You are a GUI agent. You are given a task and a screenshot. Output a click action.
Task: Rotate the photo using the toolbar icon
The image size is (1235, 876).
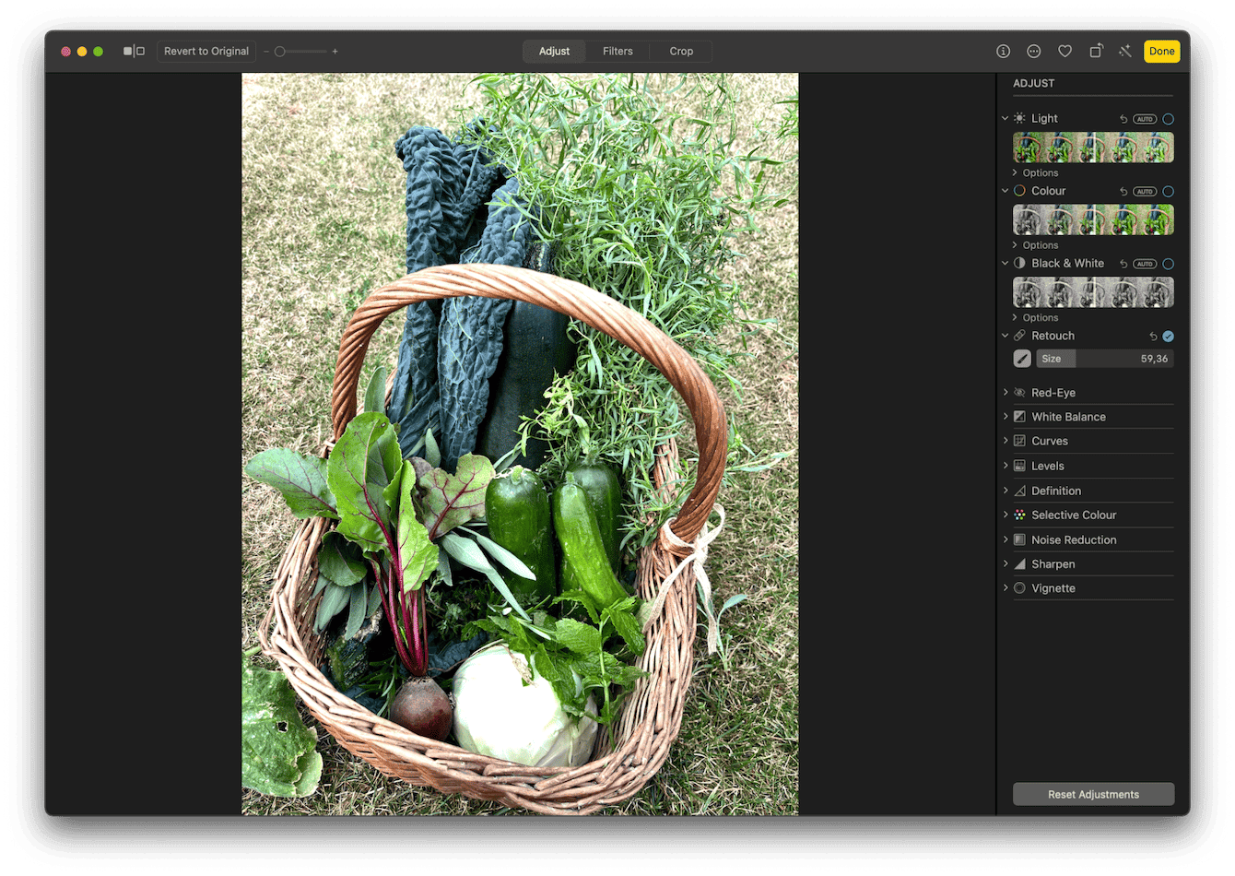point(1096,51)
